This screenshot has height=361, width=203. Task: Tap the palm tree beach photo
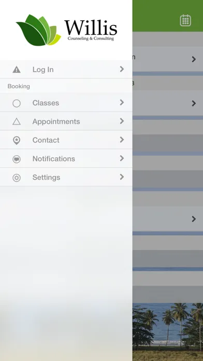coord(168,332)
